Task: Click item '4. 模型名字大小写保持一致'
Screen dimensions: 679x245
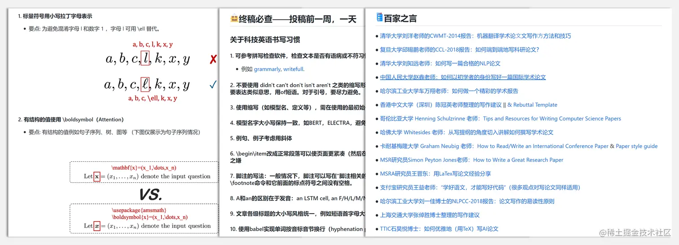Action: [x=297, y=123]
